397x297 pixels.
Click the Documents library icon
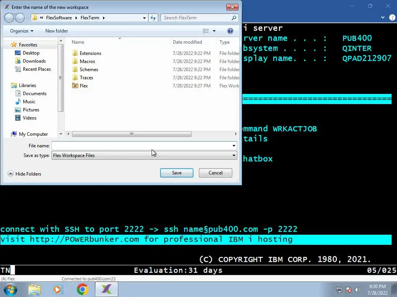pyautogui.click(x=18, y=94)
